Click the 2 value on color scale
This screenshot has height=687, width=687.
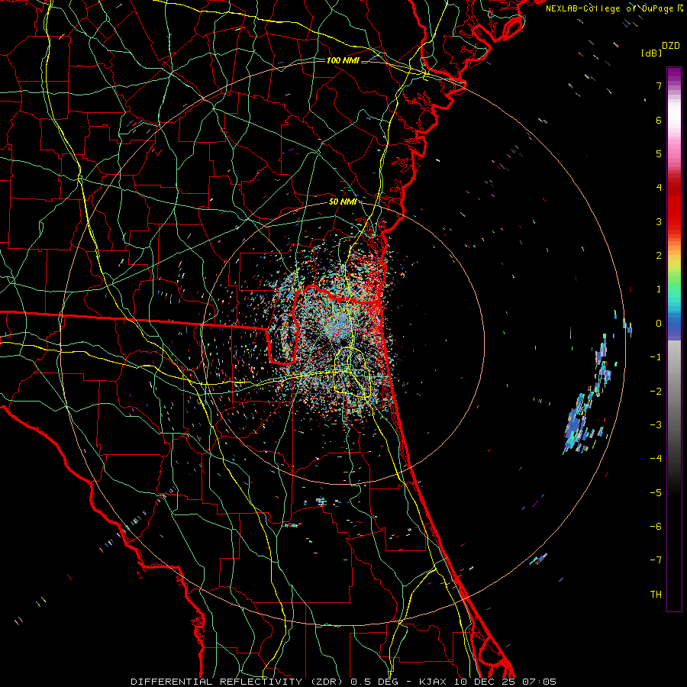659,256
